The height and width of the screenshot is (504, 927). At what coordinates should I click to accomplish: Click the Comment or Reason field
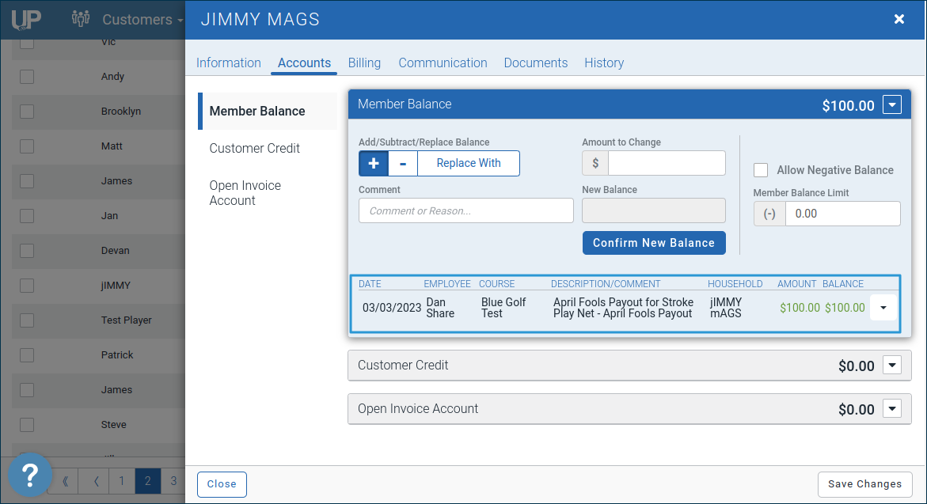[x=465, y=211]
